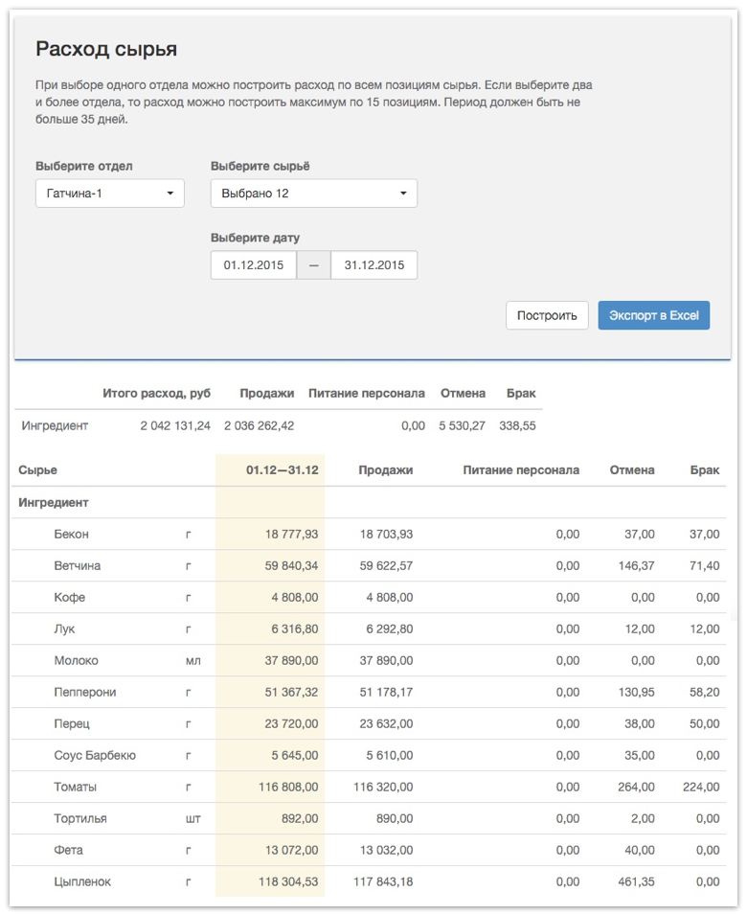Click the Расход сырья page heading
Screen dimensions: 747x914
click(x=106, y=49)
